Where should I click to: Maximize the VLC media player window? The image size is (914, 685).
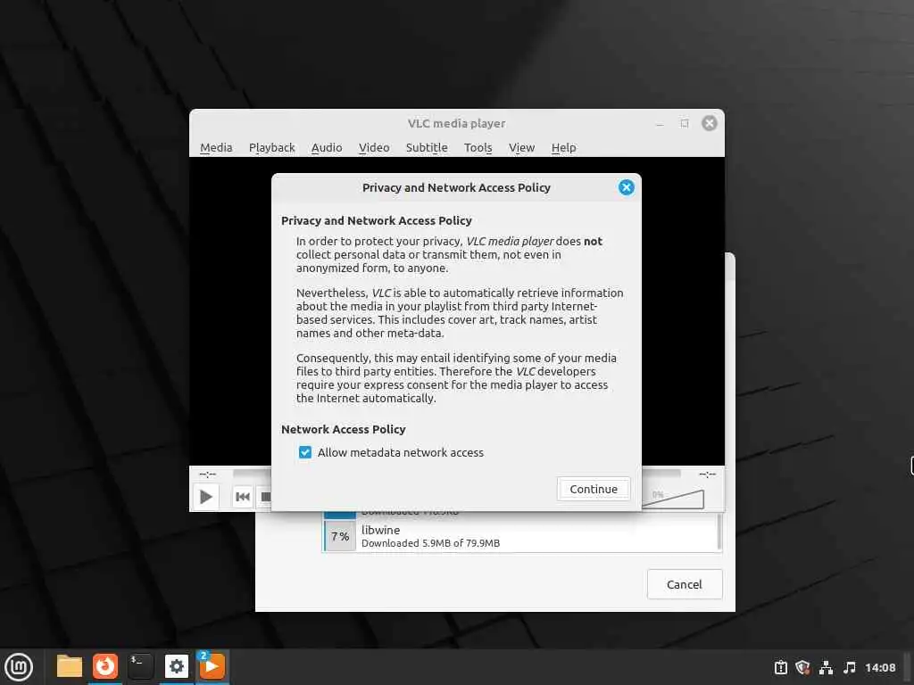(685, 123)
